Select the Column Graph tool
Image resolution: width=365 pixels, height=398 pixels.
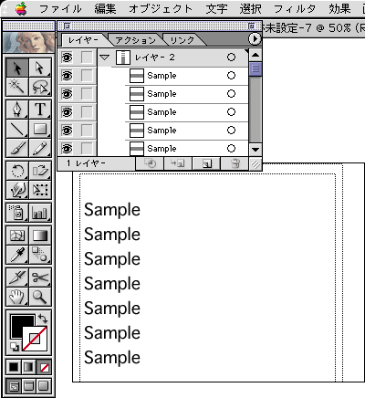click(40, 213)
